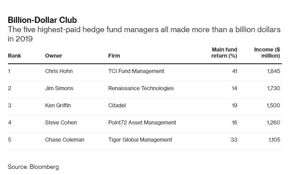Image resolution: width=307 pixels, height=175 pixels.
Task: Click the Ken Griffin name
Action: click(58, 106)
